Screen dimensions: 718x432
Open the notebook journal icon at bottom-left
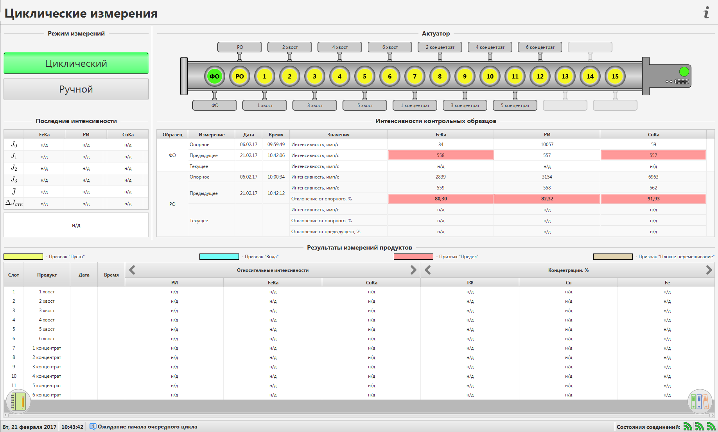[18, 402]
